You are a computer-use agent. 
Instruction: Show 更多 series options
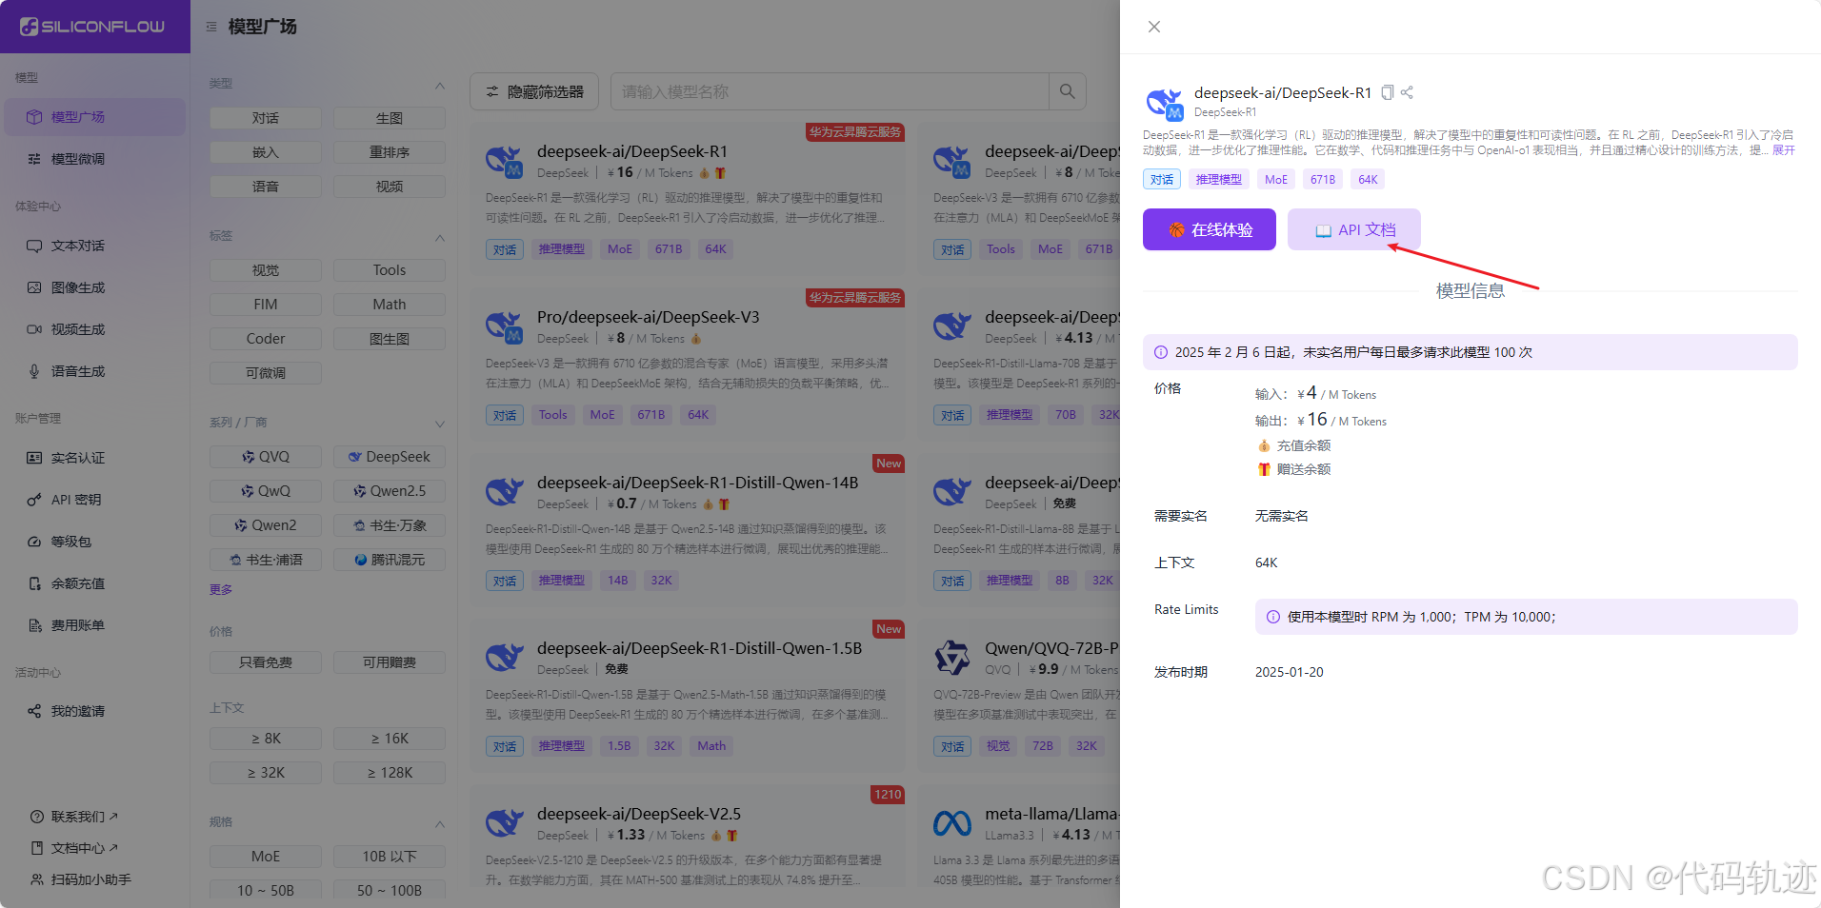click(221, 590)
